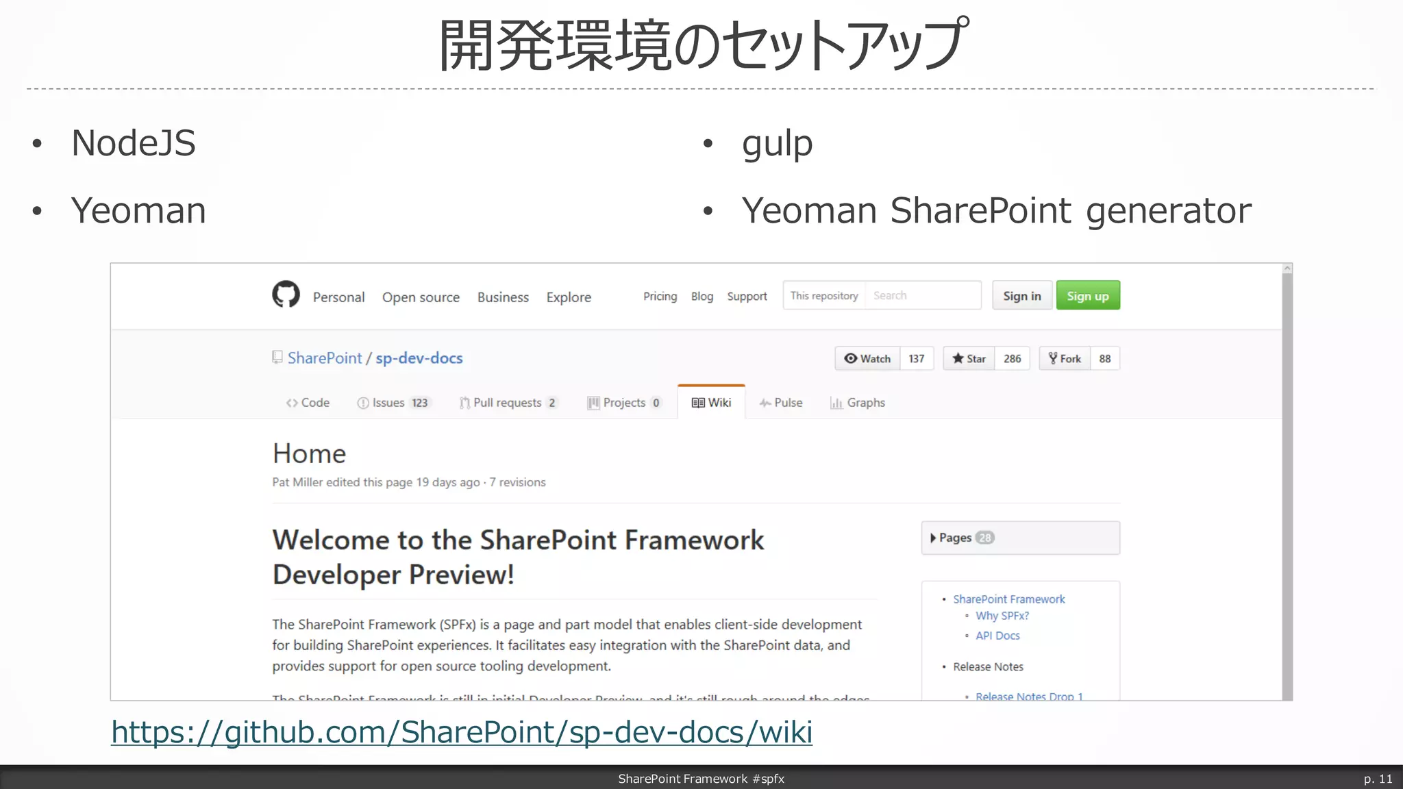Click the Sign in button

coord(1022,295)
